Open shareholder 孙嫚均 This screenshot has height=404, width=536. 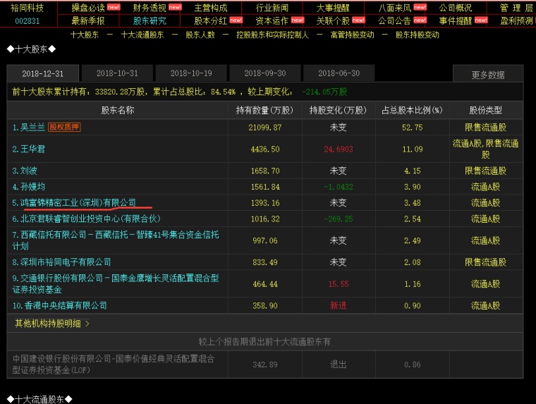32,187
